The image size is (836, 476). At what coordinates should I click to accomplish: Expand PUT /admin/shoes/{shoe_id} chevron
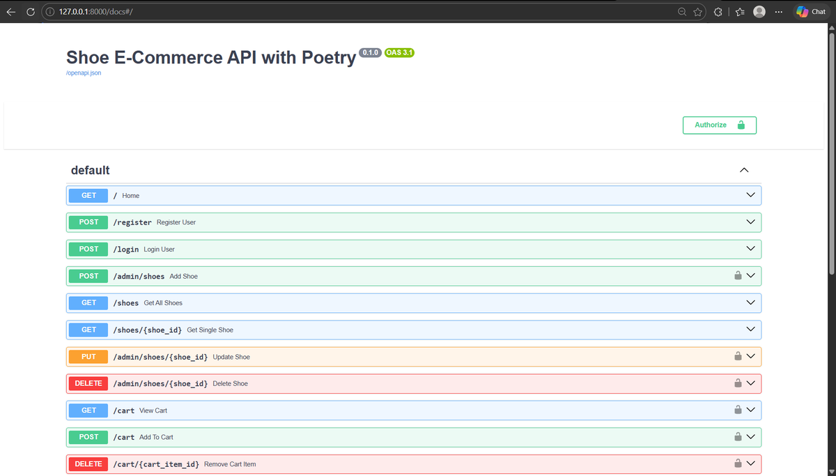(x=750, y=356)
